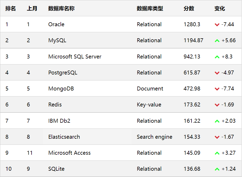Click the change value +5.66
The height and width of the screenshot is (177, 242).
[229, 40]
